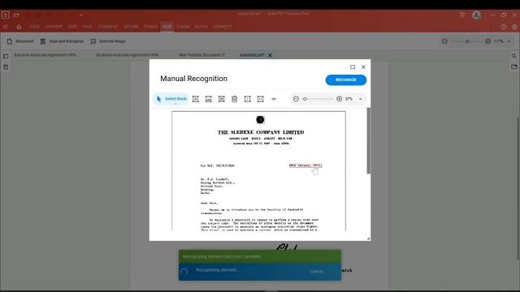Click THE SLEREXE COMPANY LIMITED heading in preview
The width and height of the screenshot is (520, 292).
click(261, 132)
